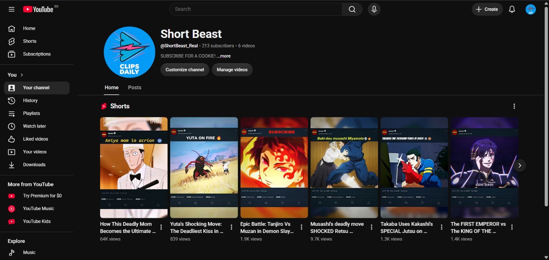Viewport: 549px width, 260px height.
Task: Click the Subscriptions sidebar icon
Action: 12,54
